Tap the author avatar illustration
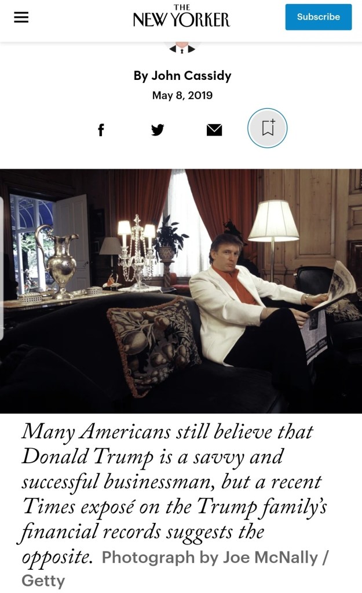 point(182,46)
